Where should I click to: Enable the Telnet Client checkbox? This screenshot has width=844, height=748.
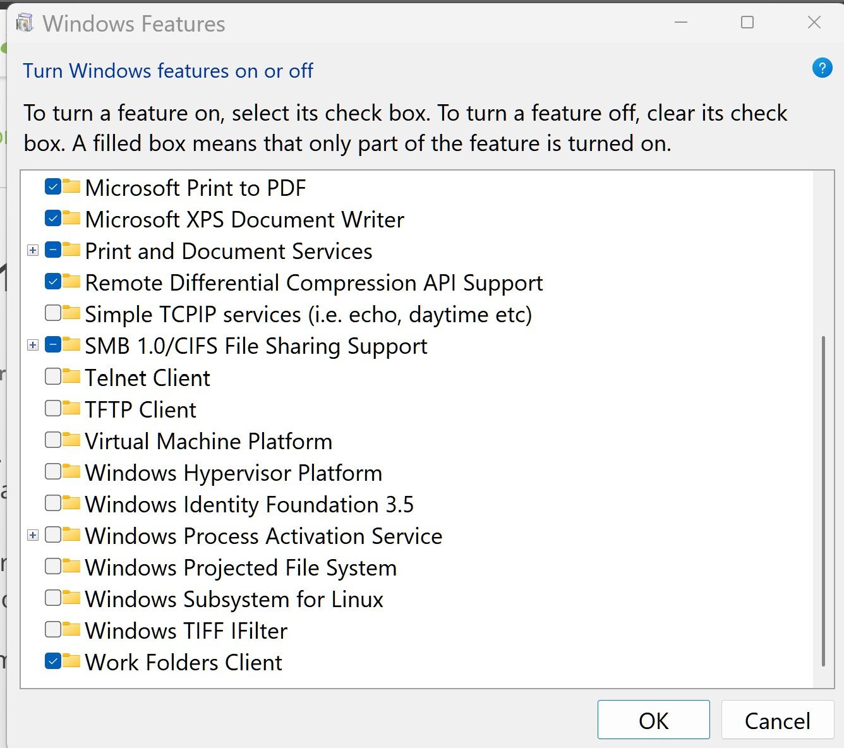(53, 377)
